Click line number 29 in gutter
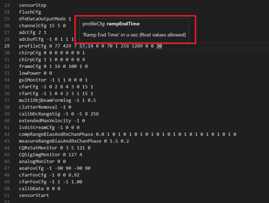This screenshot has width=269, height=203. point(7,46)
